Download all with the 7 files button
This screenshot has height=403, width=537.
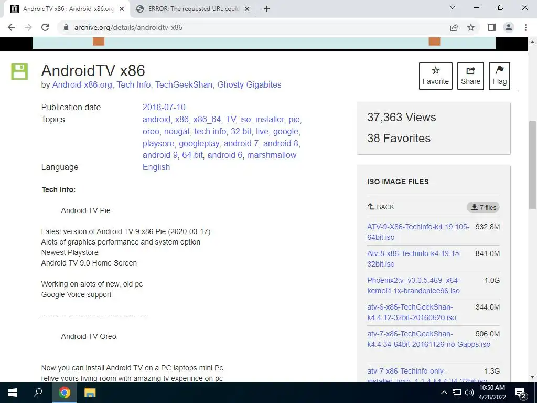coord(483,207)
